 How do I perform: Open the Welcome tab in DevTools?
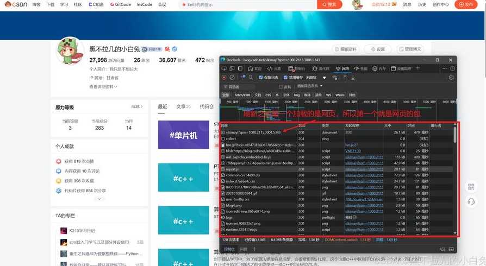[255, 68]
